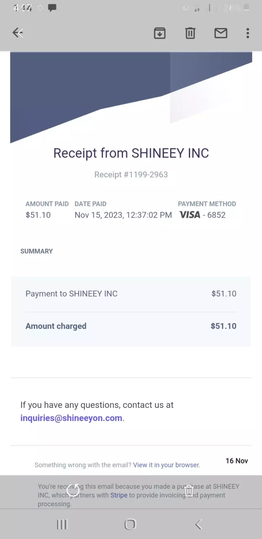Open the inquiries@shineeyon.com email link

[71, 418]
